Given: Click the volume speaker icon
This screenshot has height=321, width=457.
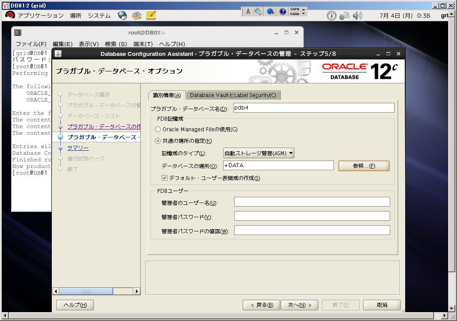Looking at the screenshot, I should pos(357,16).
